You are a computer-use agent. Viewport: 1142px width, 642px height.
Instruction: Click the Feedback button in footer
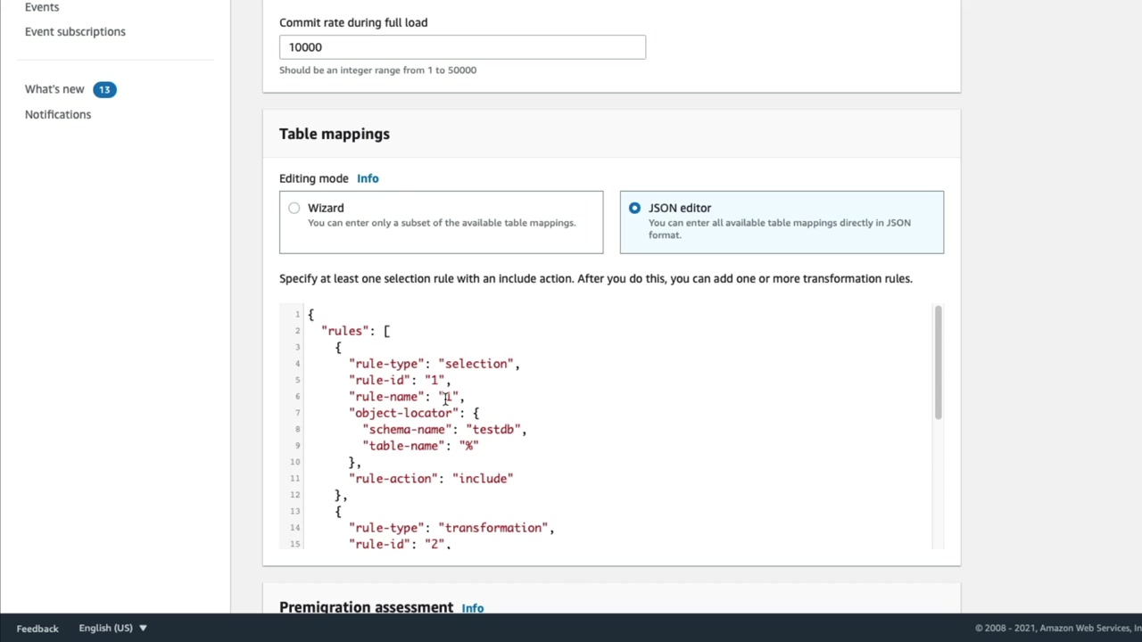click(x=37, y=629)
